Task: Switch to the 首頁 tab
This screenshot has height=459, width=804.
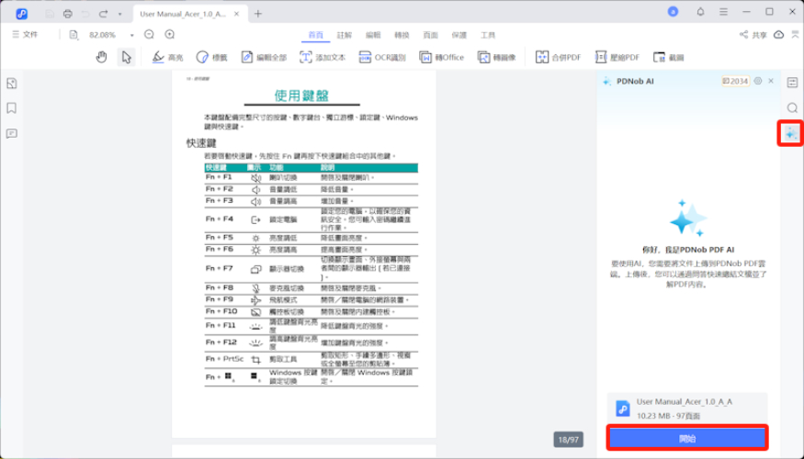Action: click(316, 35)
